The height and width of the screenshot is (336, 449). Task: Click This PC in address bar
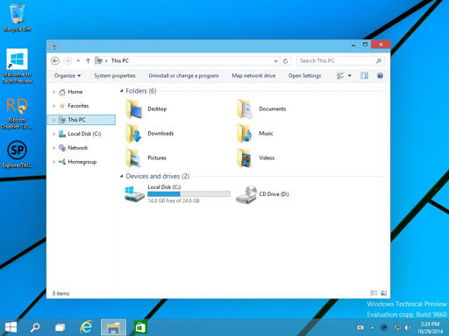[x=120, y=60]
